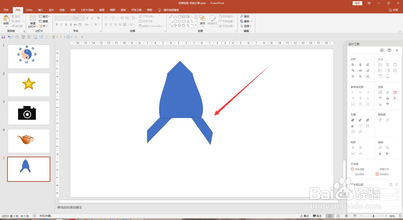Select 根据文字 radio option
The height and width of the screenshot is (220, 403).
pos(377,169)
